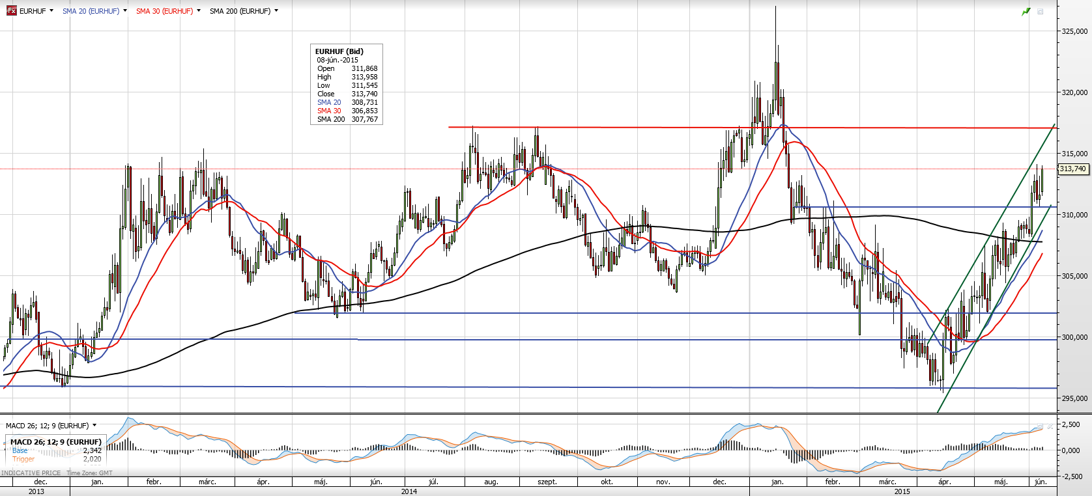Click the MACD axis label -2,500

1072,476
